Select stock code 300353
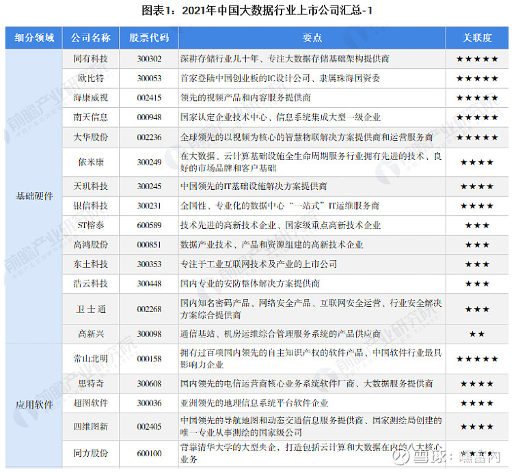 149,264
